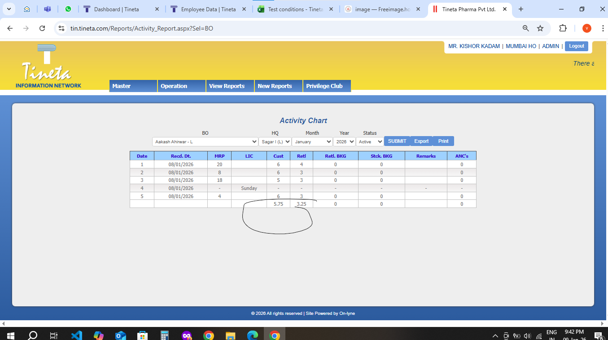Click the Tineta Information Network logo

48,66
